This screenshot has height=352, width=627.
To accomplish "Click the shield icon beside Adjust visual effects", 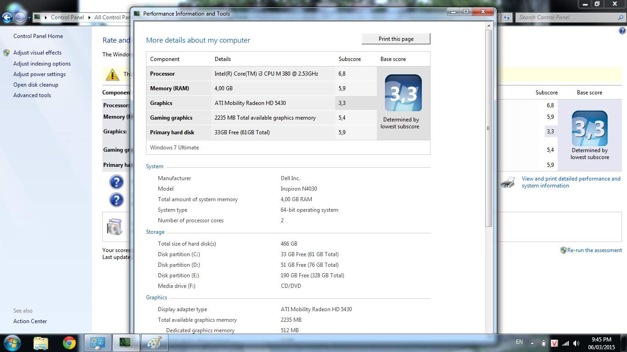I will (6, 53).
